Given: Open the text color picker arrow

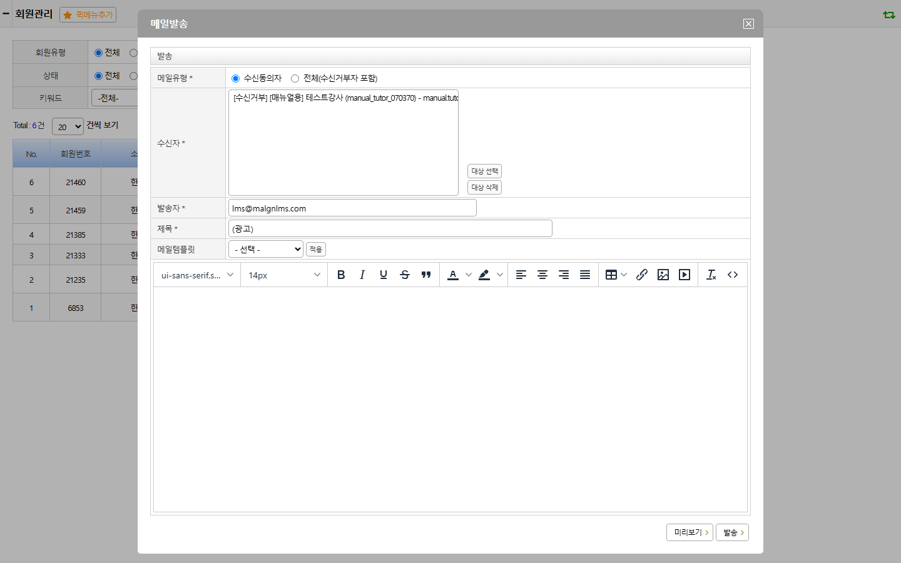Looking at the screenshot, I should pos(469,275).
